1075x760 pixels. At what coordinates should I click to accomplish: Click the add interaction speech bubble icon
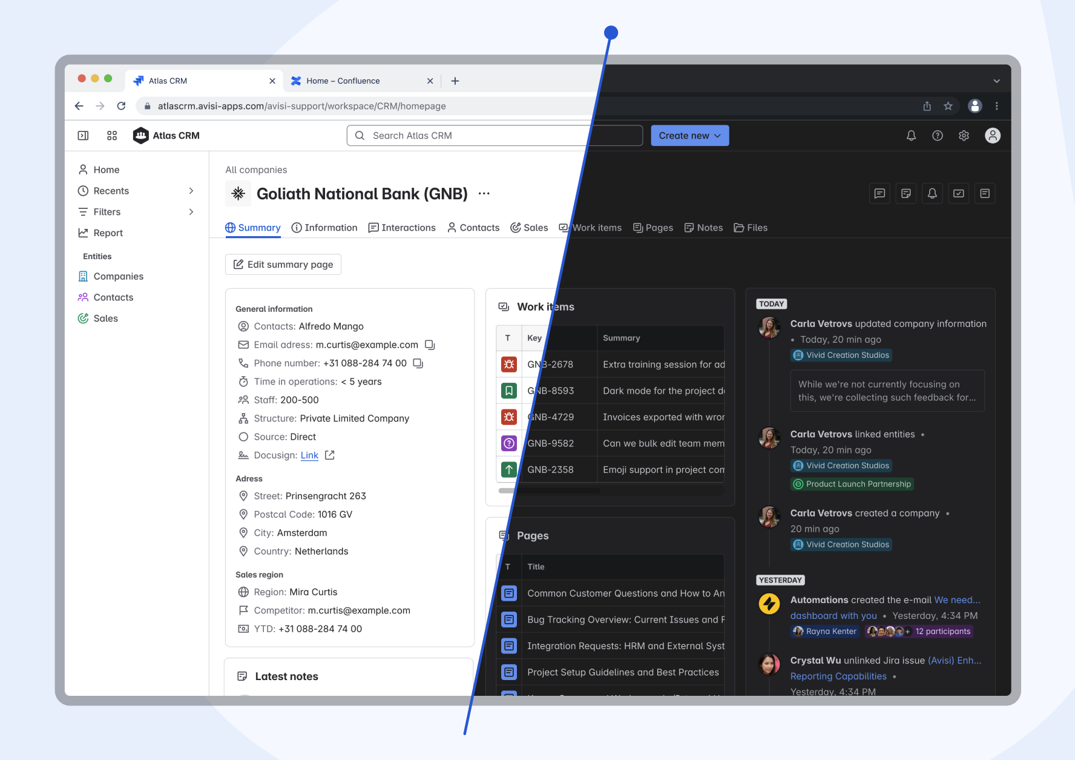879,194
